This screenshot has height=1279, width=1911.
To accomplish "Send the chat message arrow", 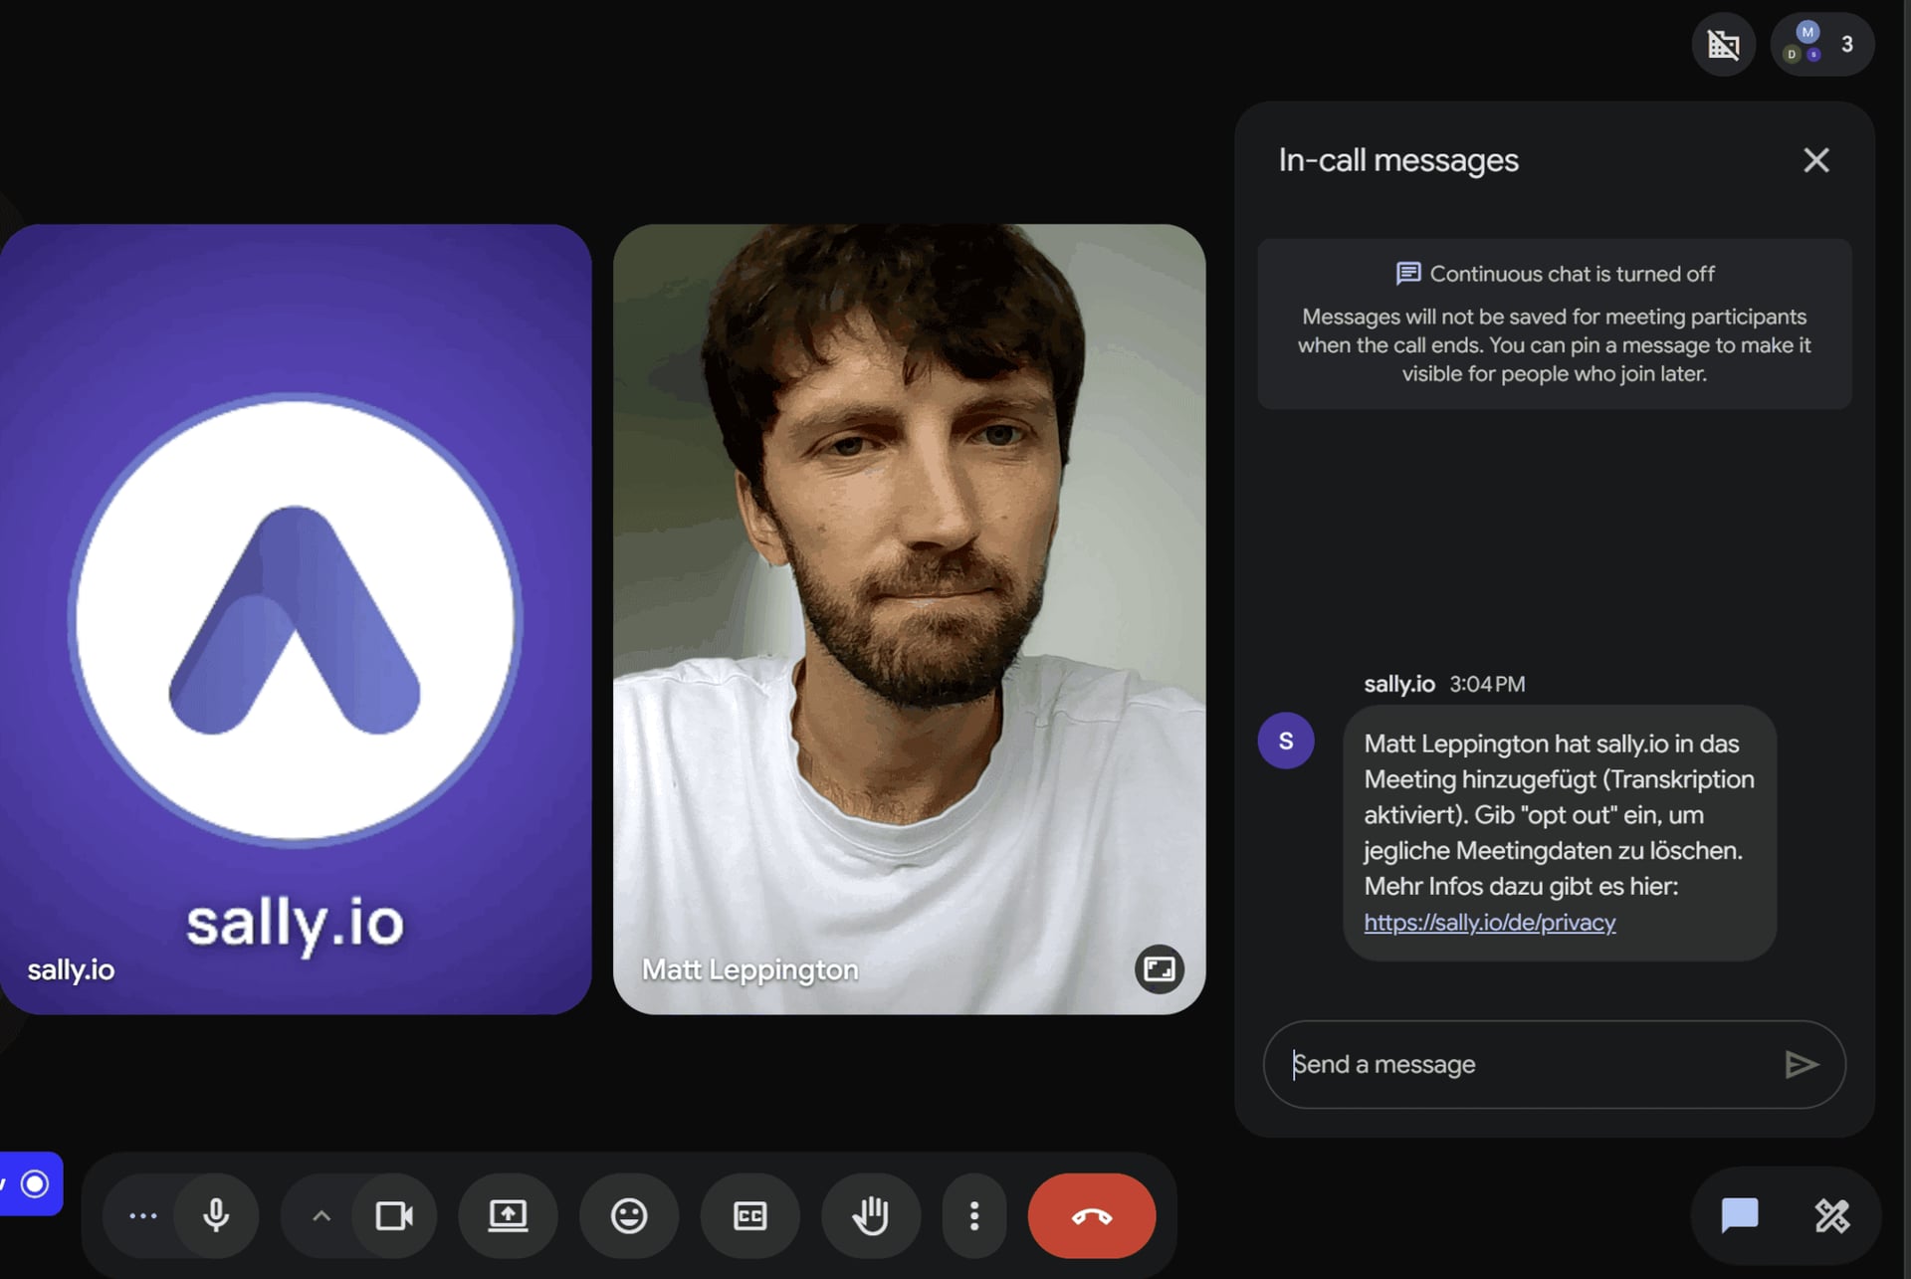I will click(1801, 1064).
